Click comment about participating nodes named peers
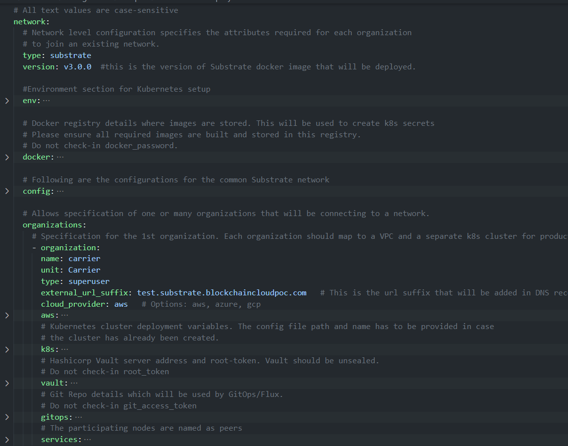Viewport: 568px width, 446px height. coord(142,428)
